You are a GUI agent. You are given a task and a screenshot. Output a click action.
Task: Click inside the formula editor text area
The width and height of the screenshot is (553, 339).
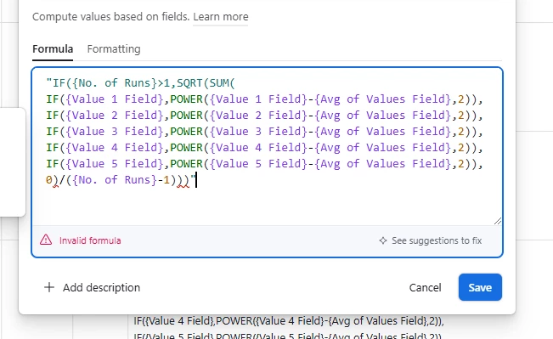pos(267,146)
